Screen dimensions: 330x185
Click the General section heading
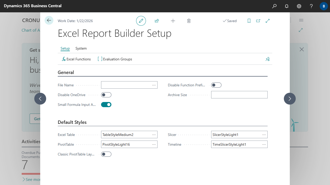tap(66, 72)
